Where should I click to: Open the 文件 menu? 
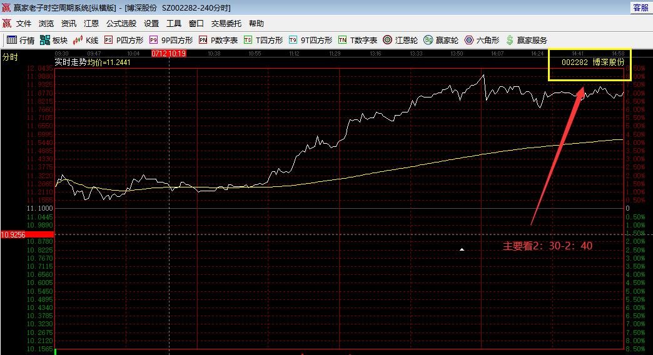[24, 24]
